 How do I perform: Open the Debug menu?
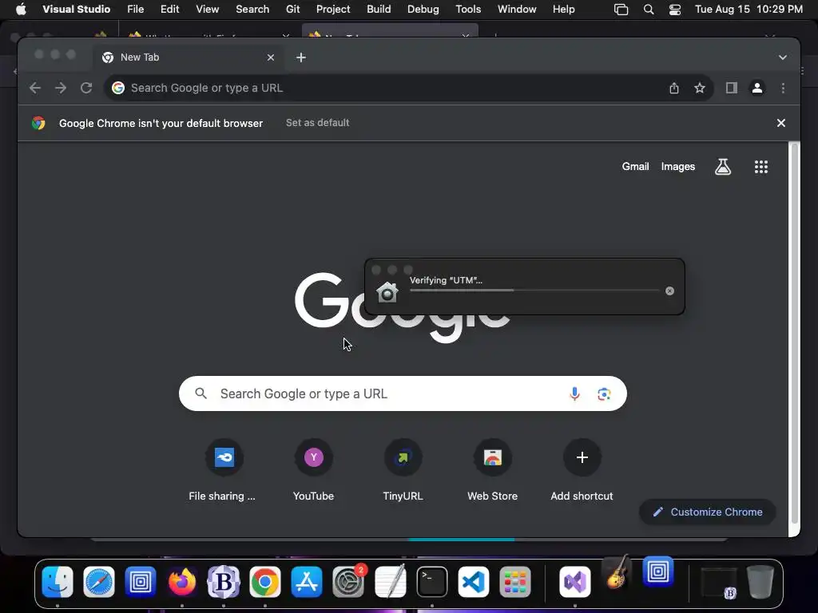[x=423, y=9]
